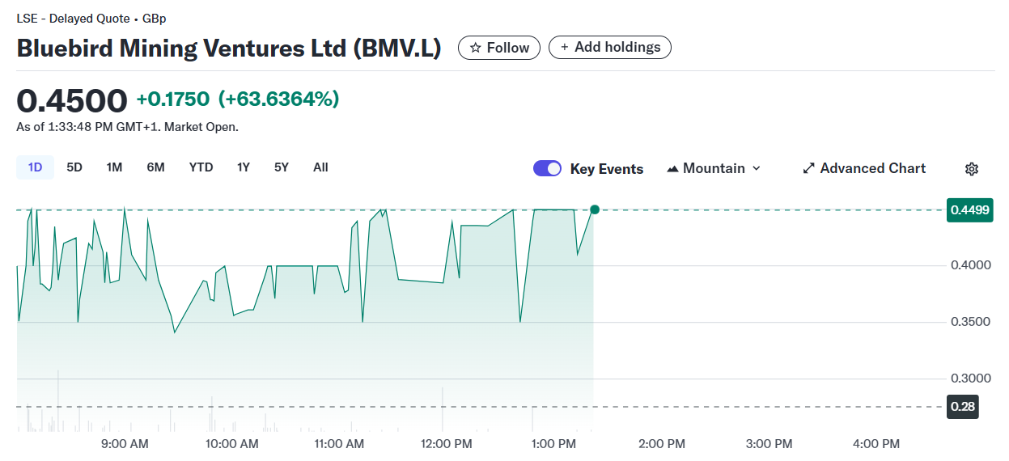Select the 1D time range tab
1009x461 pixels.
(35, 167)
